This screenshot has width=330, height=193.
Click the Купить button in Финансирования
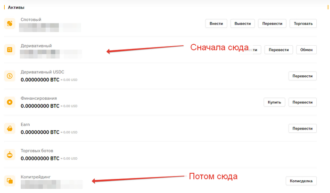point(274,102)
